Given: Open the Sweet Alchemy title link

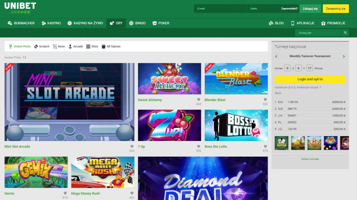Looking at the screenshot, I should (150, 100).
